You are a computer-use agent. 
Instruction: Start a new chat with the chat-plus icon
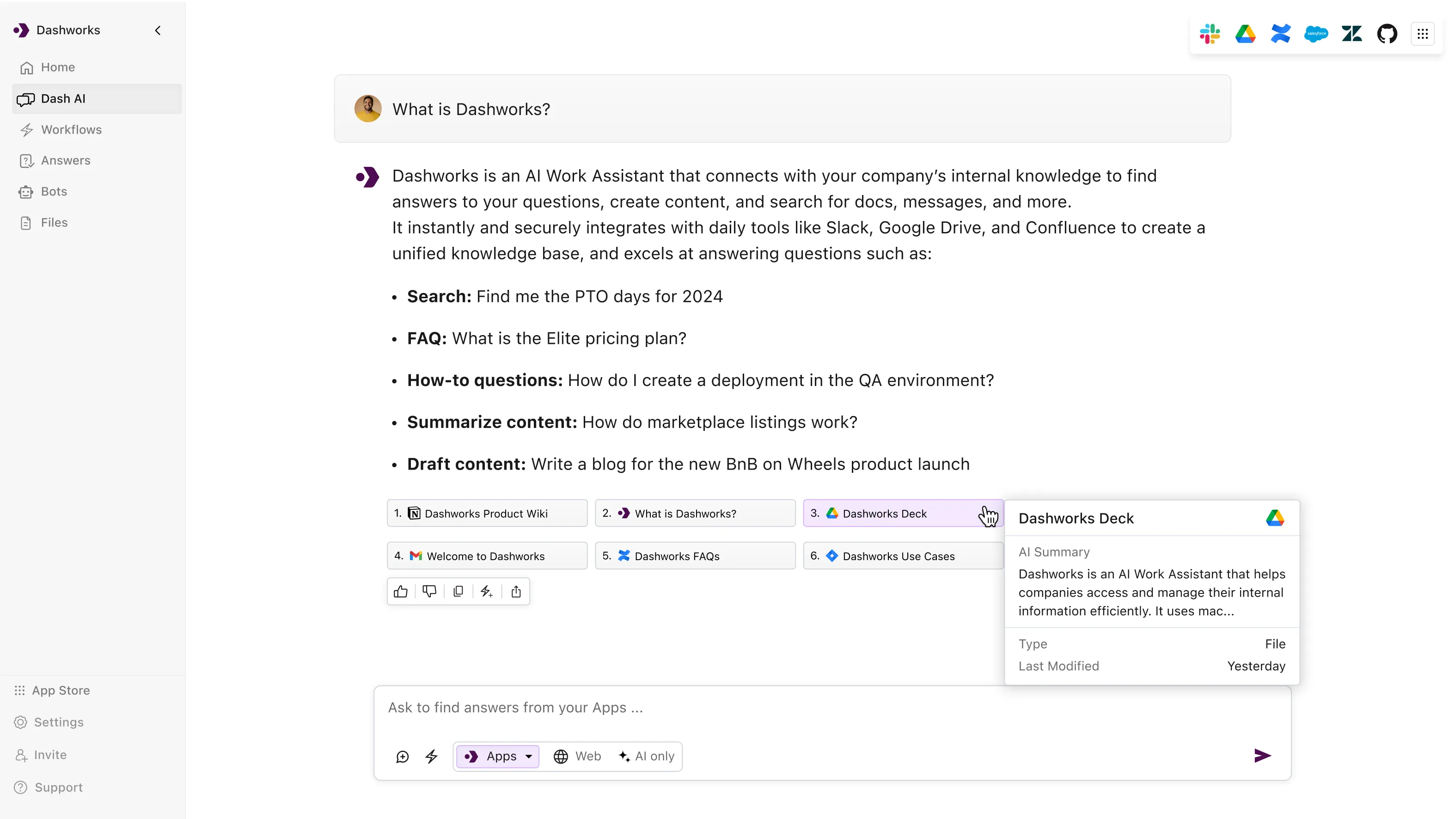pos(402,756)
